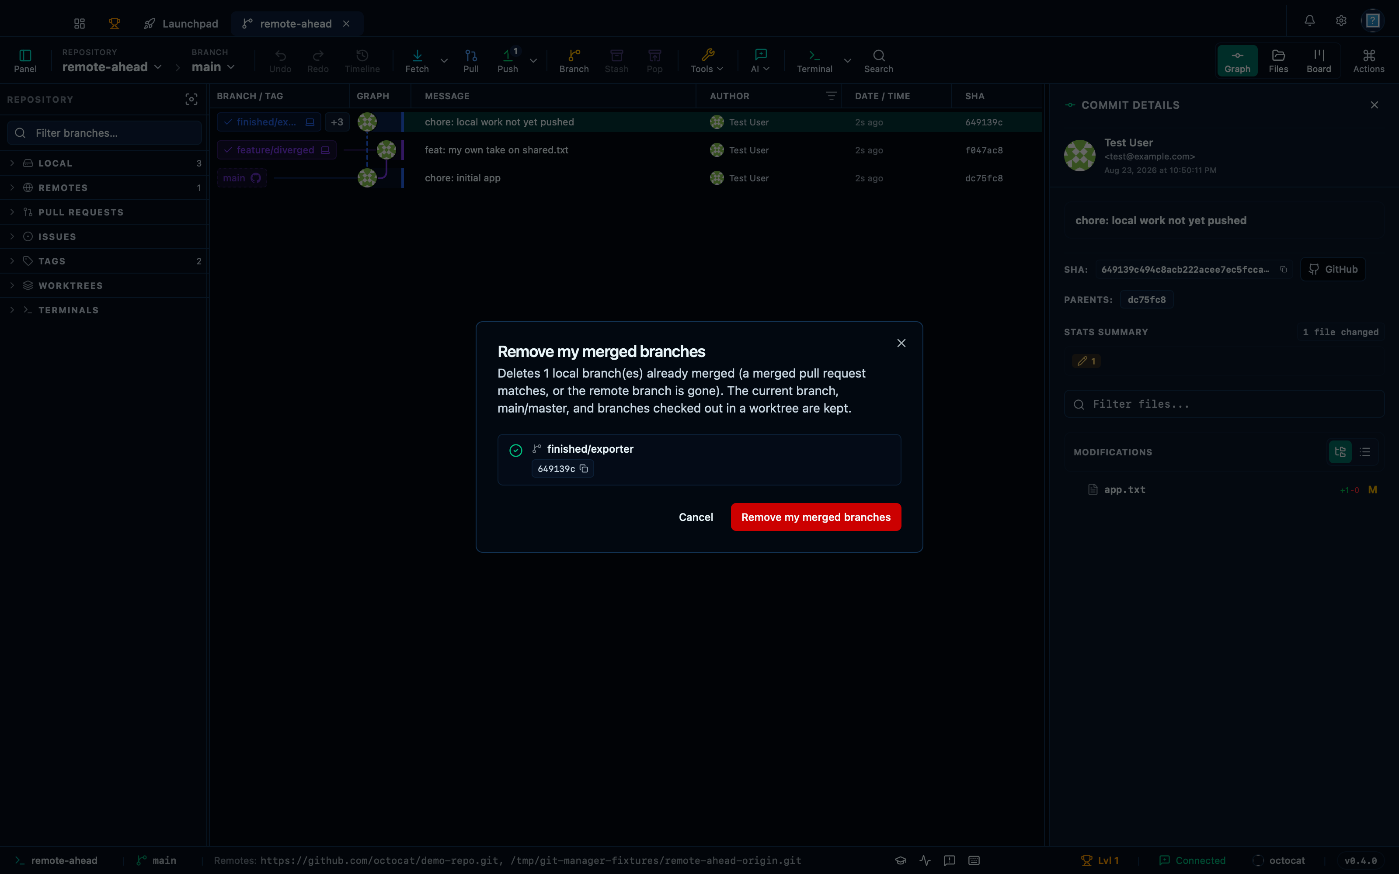The height and width of the screenshot is (874, 1399).
Task: Click Cancel in the dialog
Action: click(696, 517)
